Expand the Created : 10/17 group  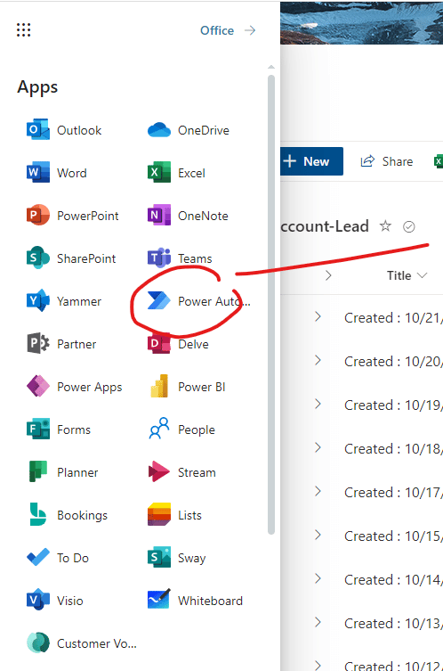(318, 491)
